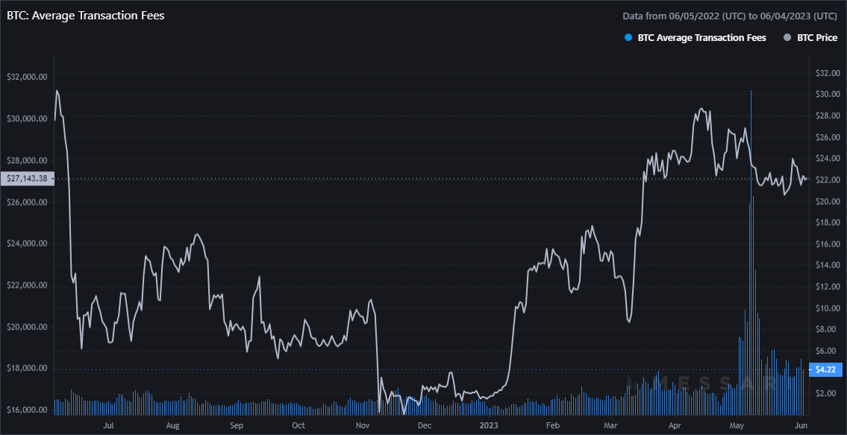Viewport: 847px width, 435px height.
Task: Select the $27,143.38 price marker label
Action: (x=26, y=179)
